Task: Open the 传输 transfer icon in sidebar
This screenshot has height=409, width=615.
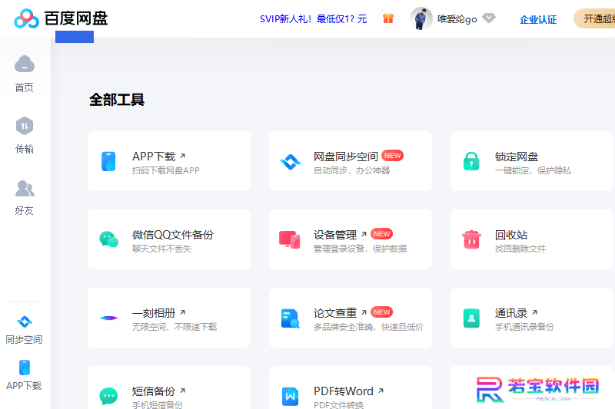Action: 25,126
